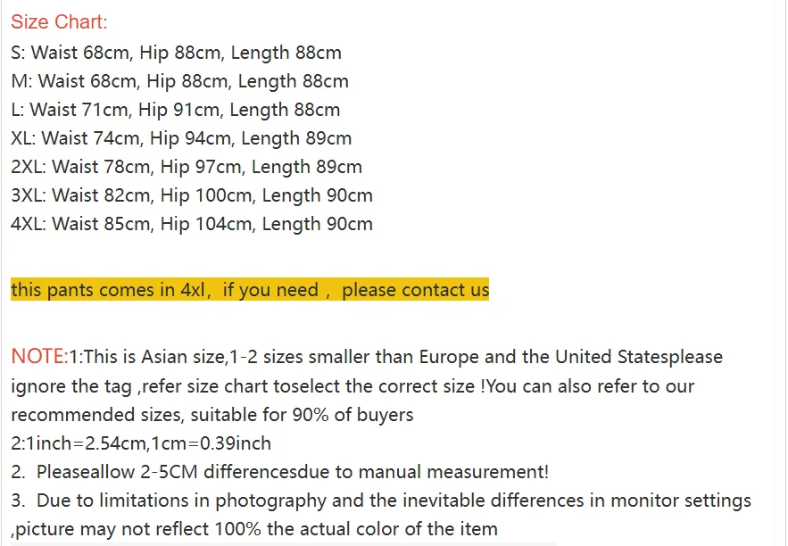Click the red "Size Chart:" heading
This screenshot has width=788, height=546.
(59, 23)
